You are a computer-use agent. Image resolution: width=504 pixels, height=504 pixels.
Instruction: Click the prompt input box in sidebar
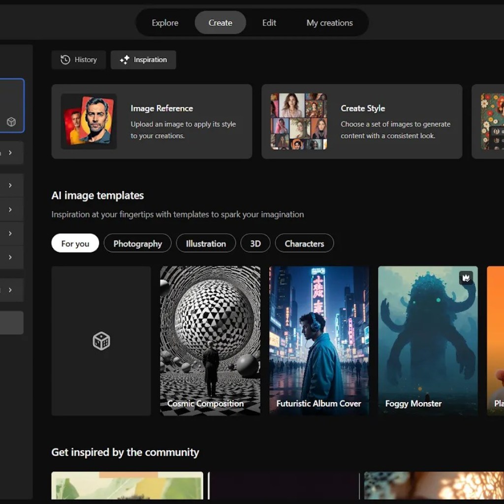[12, 105]
